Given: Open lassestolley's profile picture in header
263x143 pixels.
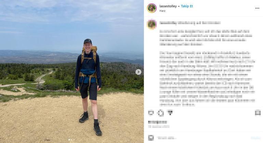Looking at the screenshot, I should tap(152, 8).
